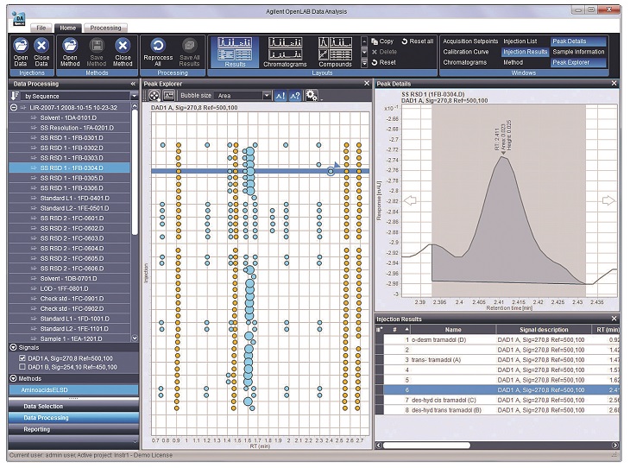Click the Close Data icon
This screenshot has width=630, height=468.
[41, 46]
